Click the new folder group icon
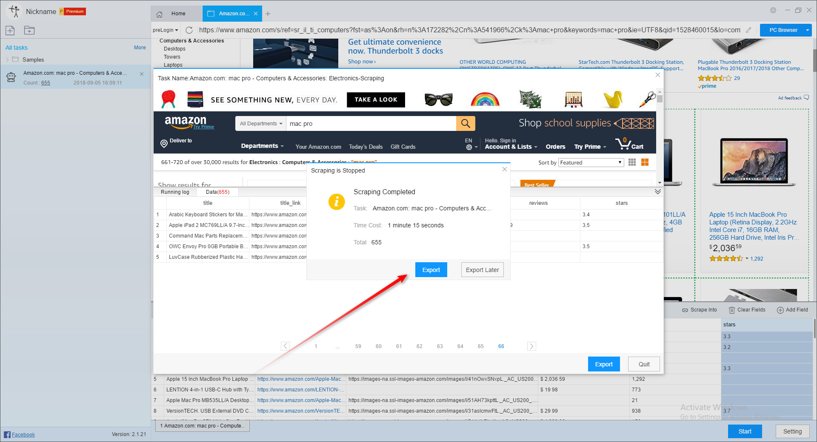Image resolution: width=817 pixels, height=442 pixels. 29,30
